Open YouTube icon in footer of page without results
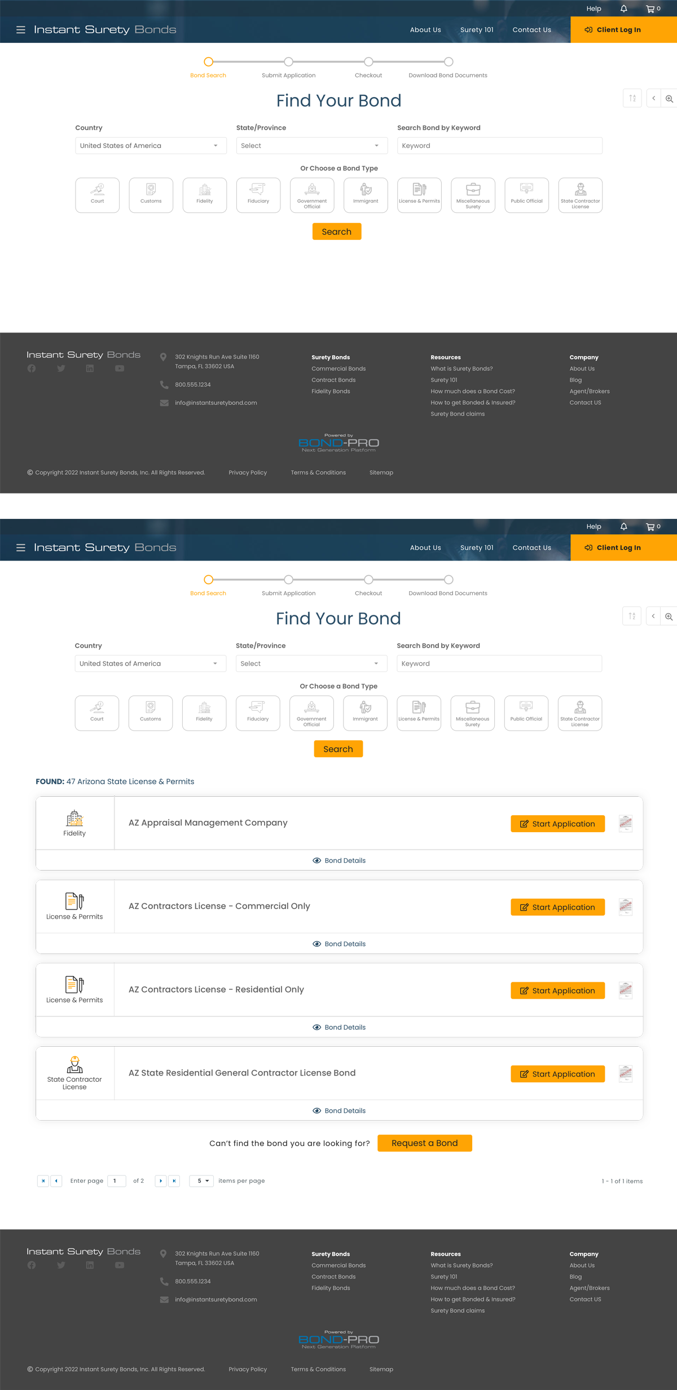The width and height of the screenshot is (677, 1390). [x=120, y=369]
